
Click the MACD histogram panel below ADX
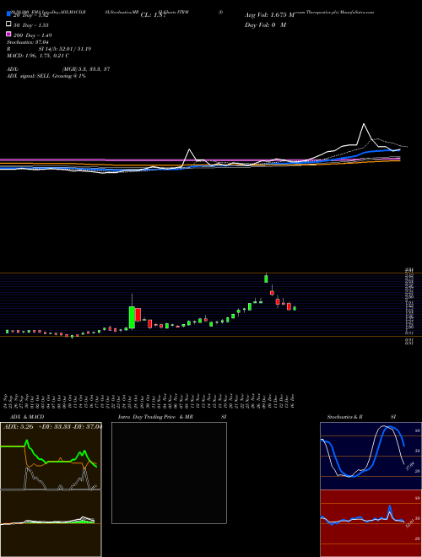[51, 523]
